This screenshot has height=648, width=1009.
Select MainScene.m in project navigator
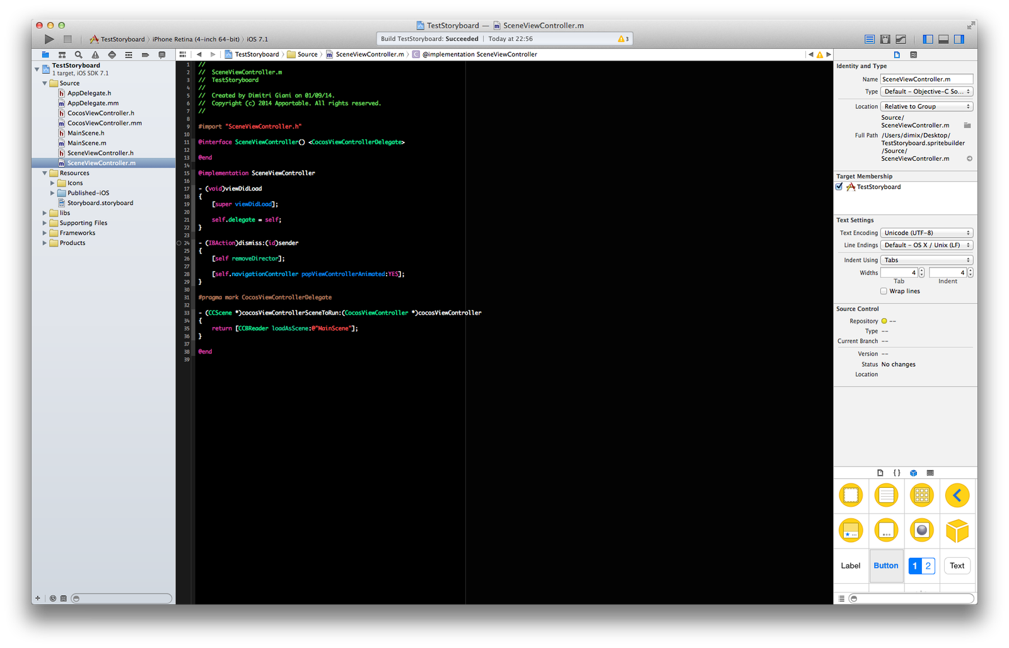click(86, 143)
